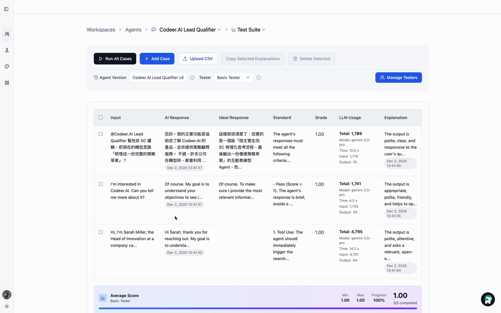
Task: Select the 5C test case row checkbox
Action: [101, 134]
